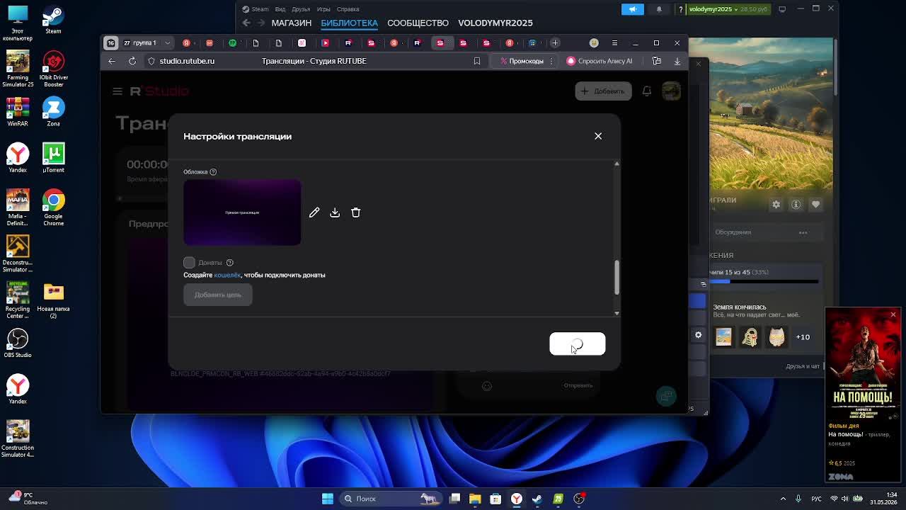Open game info icon in Steam library
Image resolution: width=906 pixels, height=510 pixels.
click(x=796, y=205)
